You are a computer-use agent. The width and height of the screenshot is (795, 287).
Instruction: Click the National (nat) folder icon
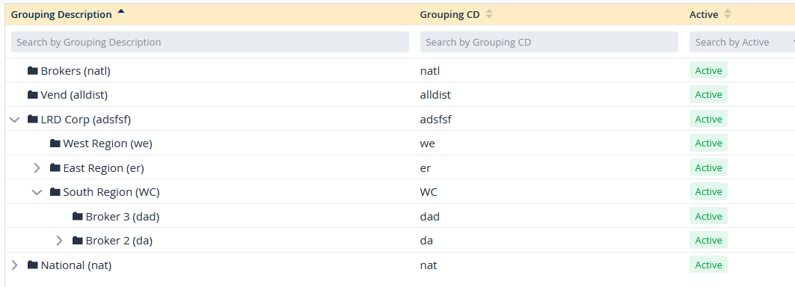(33, 265)
